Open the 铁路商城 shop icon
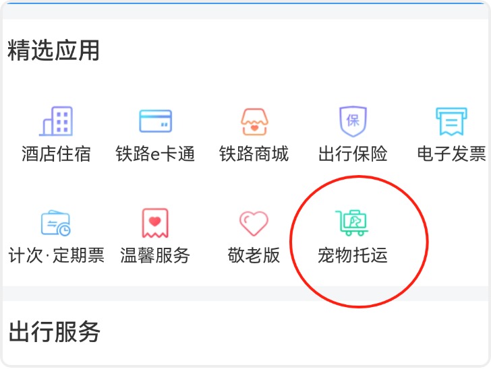The width and height of the screenshot is (491, 369). [x=254, y=122]
